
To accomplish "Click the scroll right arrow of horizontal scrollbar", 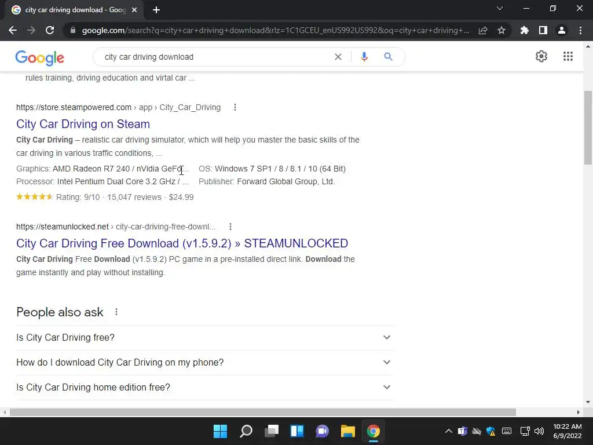I will click(x=579, y=412).
